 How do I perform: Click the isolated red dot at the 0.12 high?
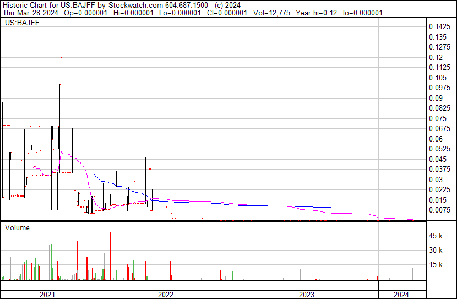61,58
